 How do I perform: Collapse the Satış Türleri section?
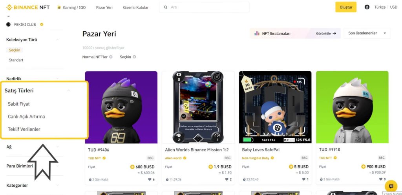click(x=68, y=90)
